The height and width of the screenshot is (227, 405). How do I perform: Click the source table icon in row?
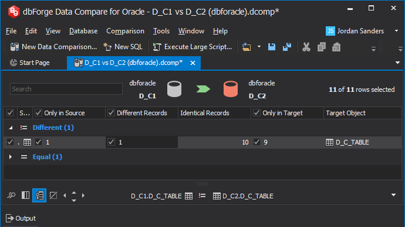pyautogui.click(x=27, y=142)
